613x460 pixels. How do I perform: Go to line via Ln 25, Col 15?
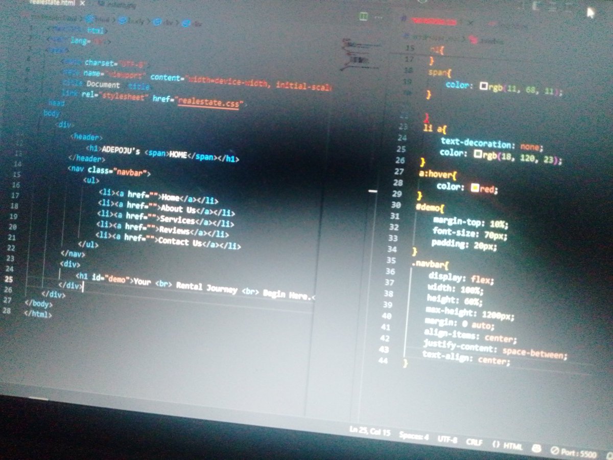[370, 432]
